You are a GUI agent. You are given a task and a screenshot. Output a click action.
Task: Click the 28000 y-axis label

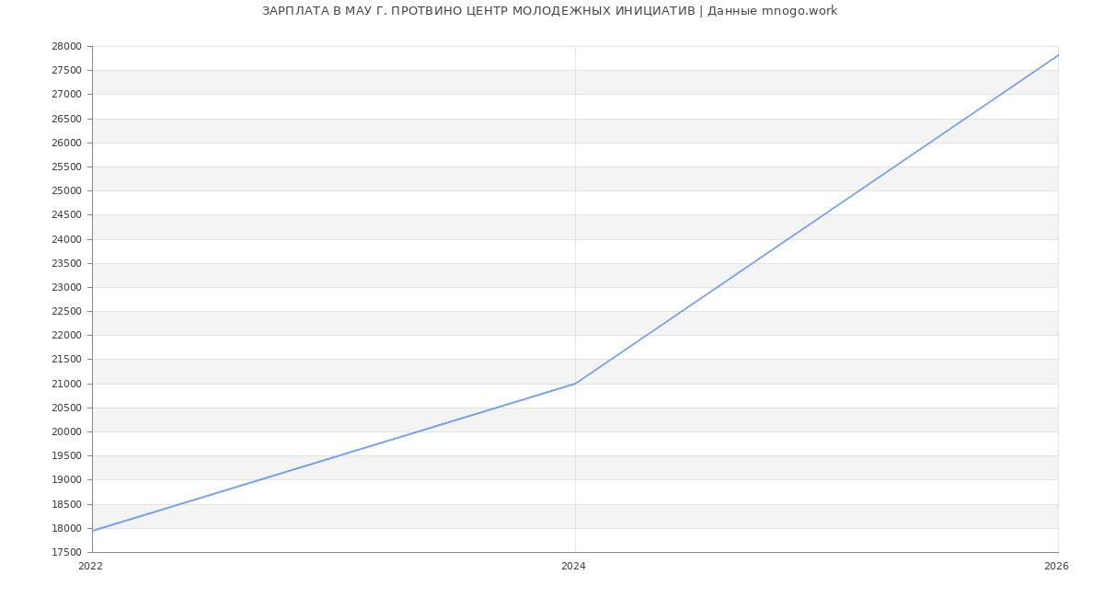tap(66, 47)
